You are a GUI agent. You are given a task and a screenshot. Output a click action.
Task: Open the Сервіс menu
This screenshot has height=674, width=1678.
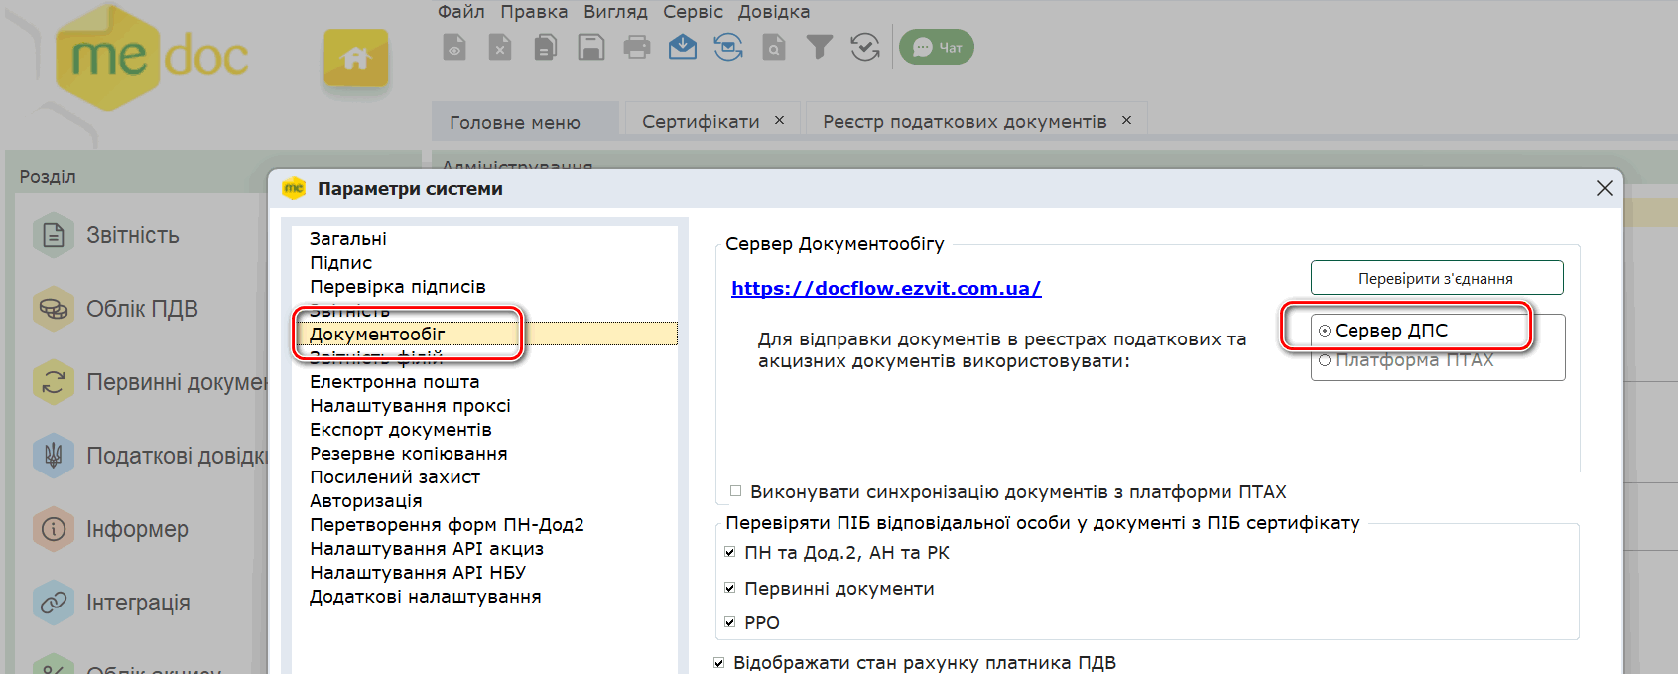(693, 12)
